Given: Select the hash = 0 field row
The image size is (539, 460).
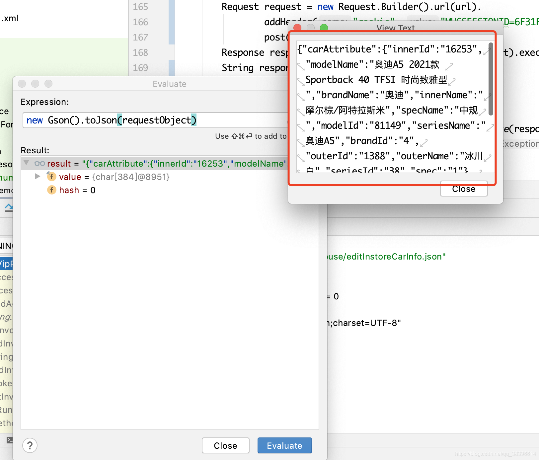Looking at the screenshot, I should click(170, 190).
